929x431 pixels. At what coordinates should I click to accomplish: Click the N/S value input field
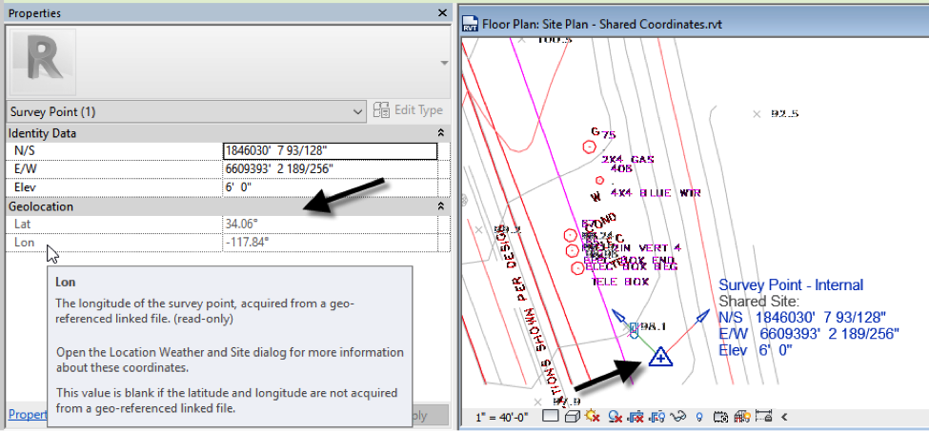pyautogui.click(x=329, y=151)
